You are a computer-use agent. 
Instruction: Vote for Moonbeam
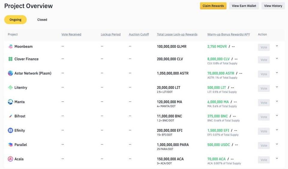[x=264, y=47]
